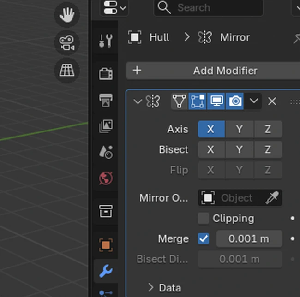Uncheck the Merge checkbox
This screenshot has width=300, height=297.
[204, 239]
